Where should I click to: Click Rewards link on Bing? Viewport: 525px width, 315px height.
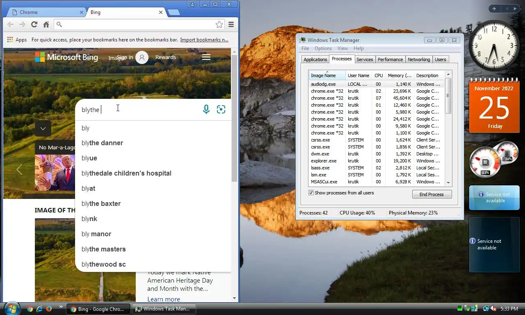click(x=166, y=57)
